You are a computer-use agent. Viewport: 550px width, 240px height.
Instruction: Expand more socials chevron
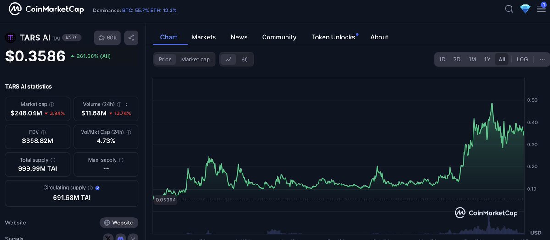[133, 237]
